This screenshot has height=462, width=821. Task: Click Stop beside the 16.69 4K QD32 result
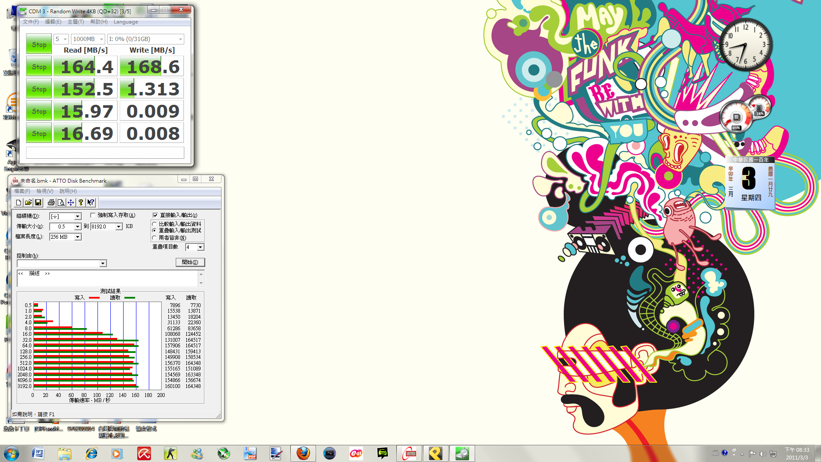coord(39,133)
